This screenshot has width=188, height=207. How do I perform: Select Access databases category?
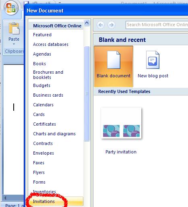point(51,44)
